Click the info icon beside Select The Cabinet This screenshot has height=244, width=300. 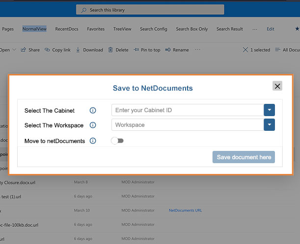tap(93, 110)
